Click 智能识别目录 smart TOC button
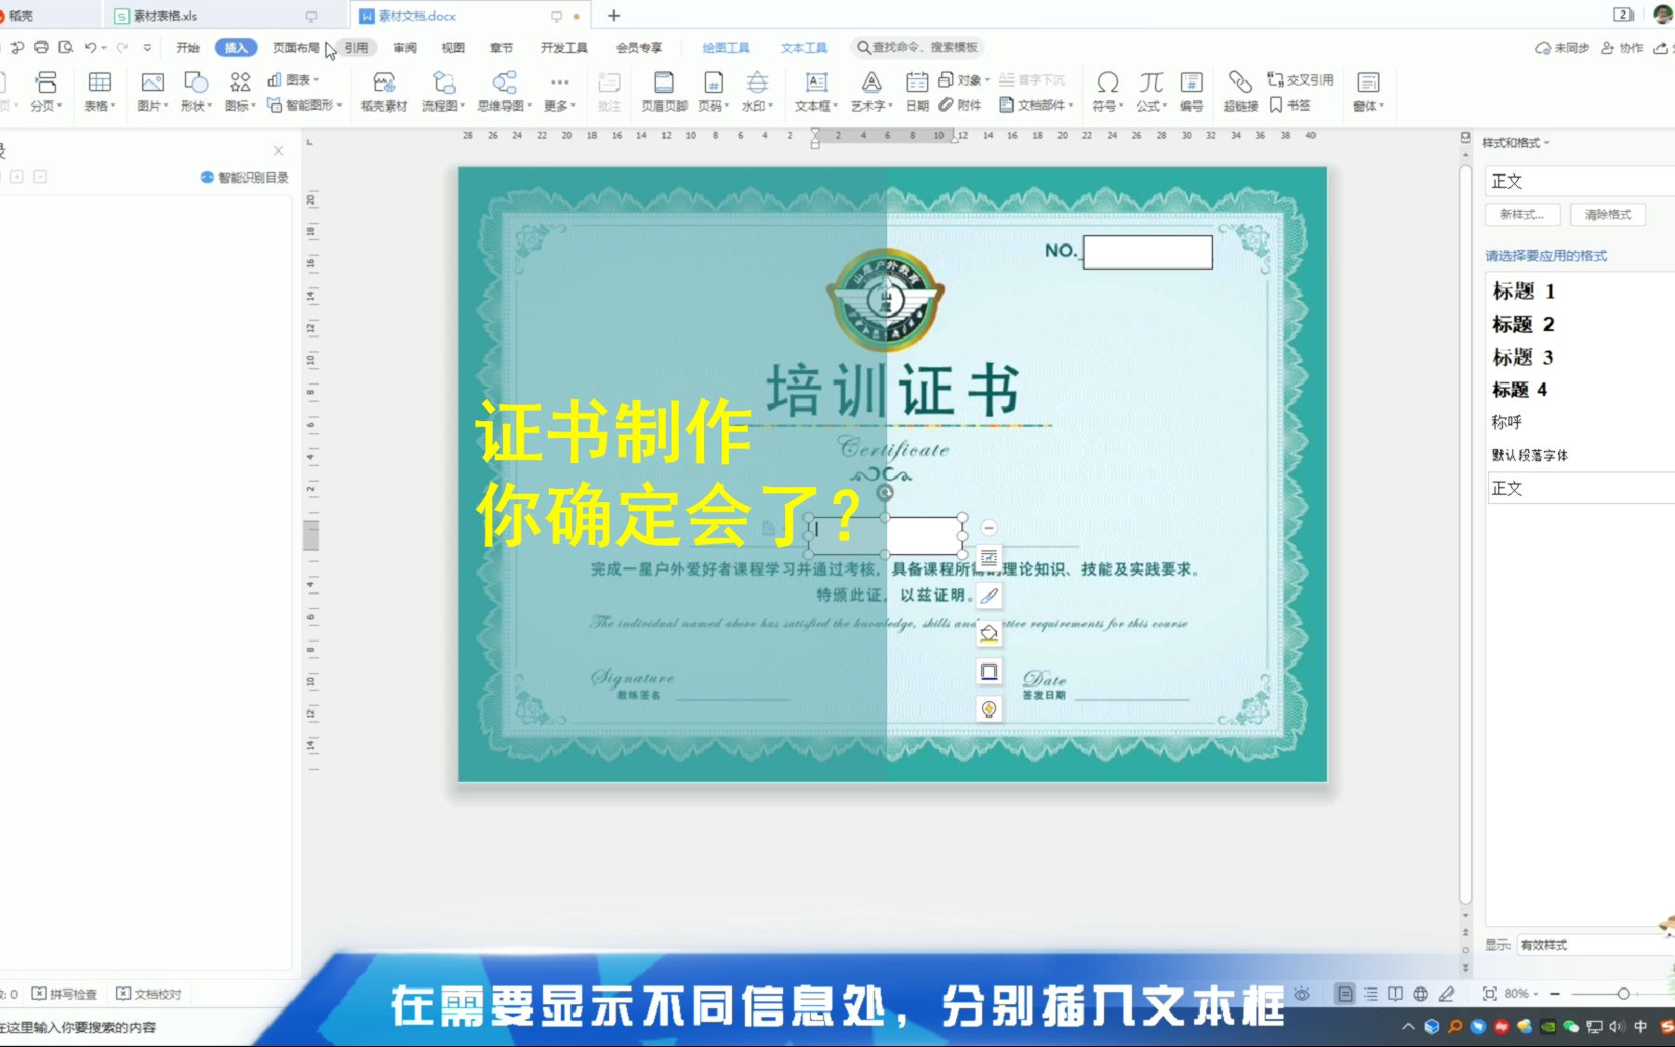Screen dimensions: 1675x1047 (x=245, y=177)
